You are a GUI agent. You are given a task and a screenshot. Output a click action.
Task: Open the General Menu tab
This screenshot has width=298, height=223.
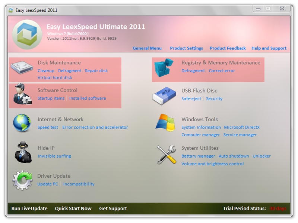click(147, 48)
